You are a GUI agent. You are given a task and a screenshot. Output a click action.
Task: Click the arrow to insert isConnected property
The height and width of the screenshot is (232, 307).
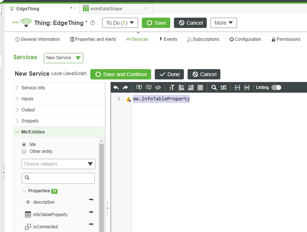click(91, 224)
